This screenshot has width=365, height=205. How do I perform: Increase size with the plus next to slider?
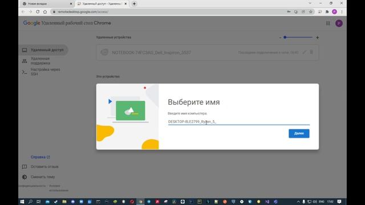tap(317, 38)
